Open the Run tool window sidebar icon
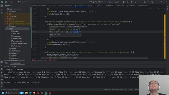169x95 pixels. coord(2,62)
